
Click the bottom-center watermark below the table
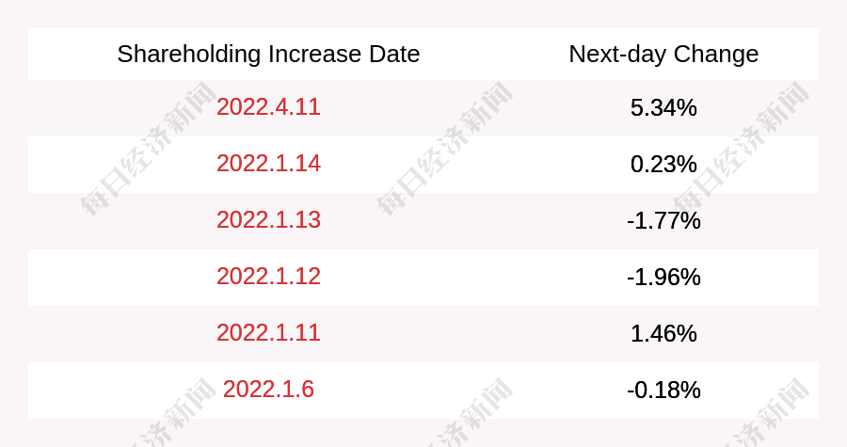(470, 413)
